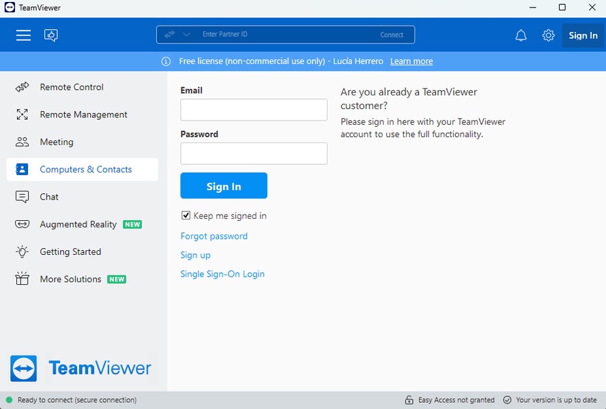
Task: Open the Single Sign-On Login link
Action: [222, 274]
